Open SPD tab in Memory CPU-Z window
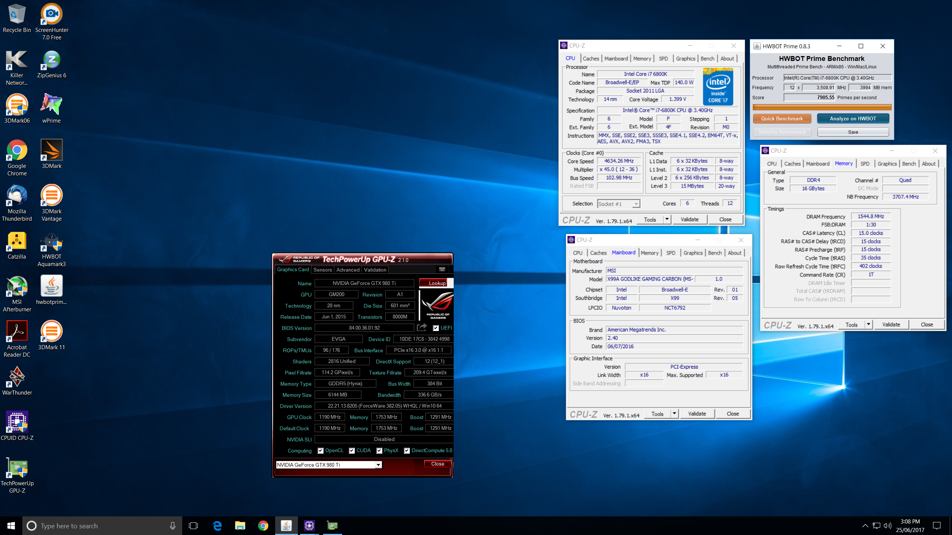This screenshot has width=952, height=535. click(865, 164)
